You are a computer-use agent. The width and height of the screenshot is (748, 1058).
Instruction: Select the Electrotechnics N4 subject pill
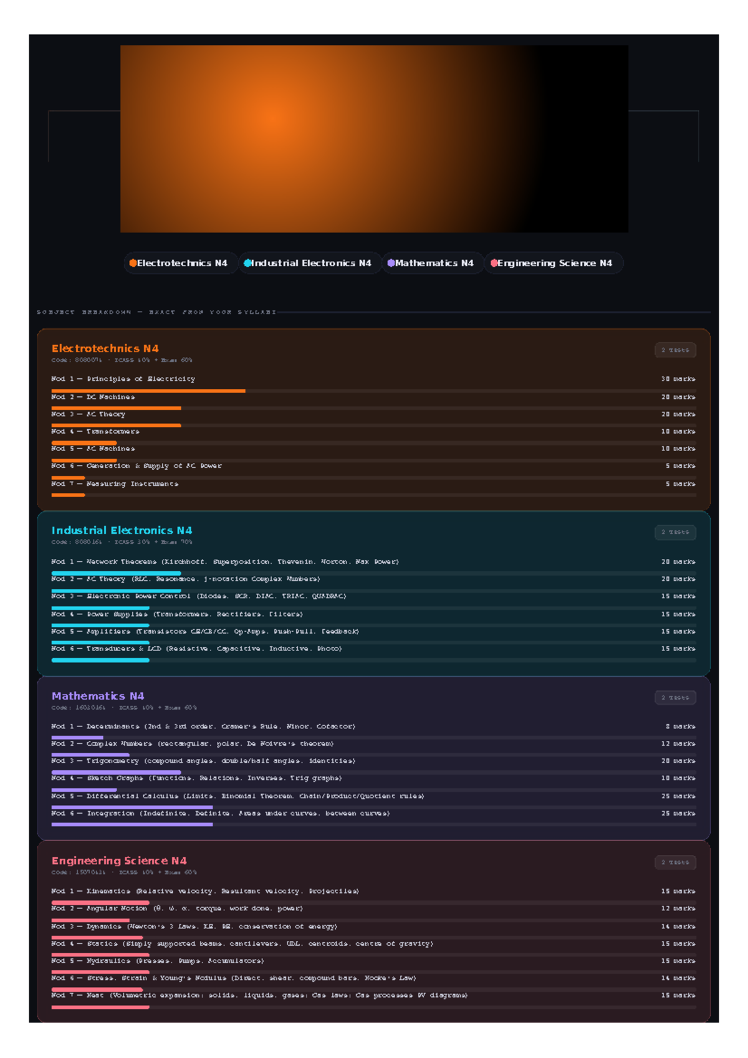180,263
